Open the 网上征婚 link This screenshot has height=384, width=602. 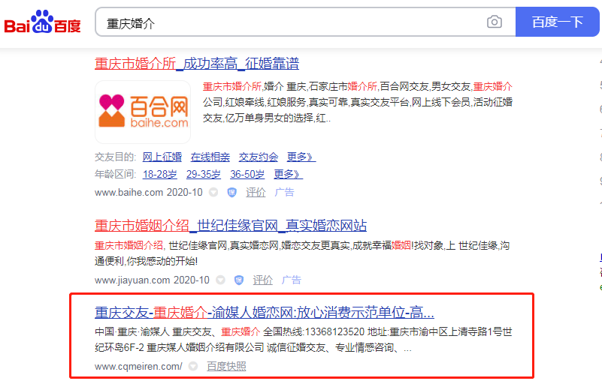162,157
